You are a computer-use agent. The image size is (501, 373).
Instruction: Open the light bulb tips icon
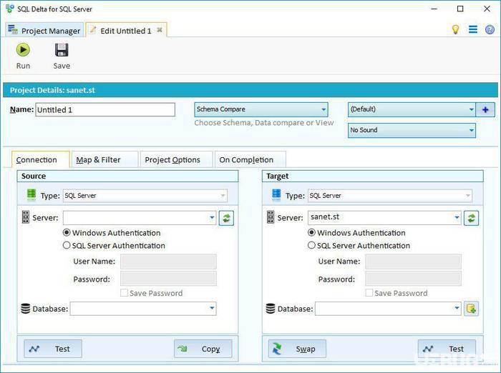point(455,29)
